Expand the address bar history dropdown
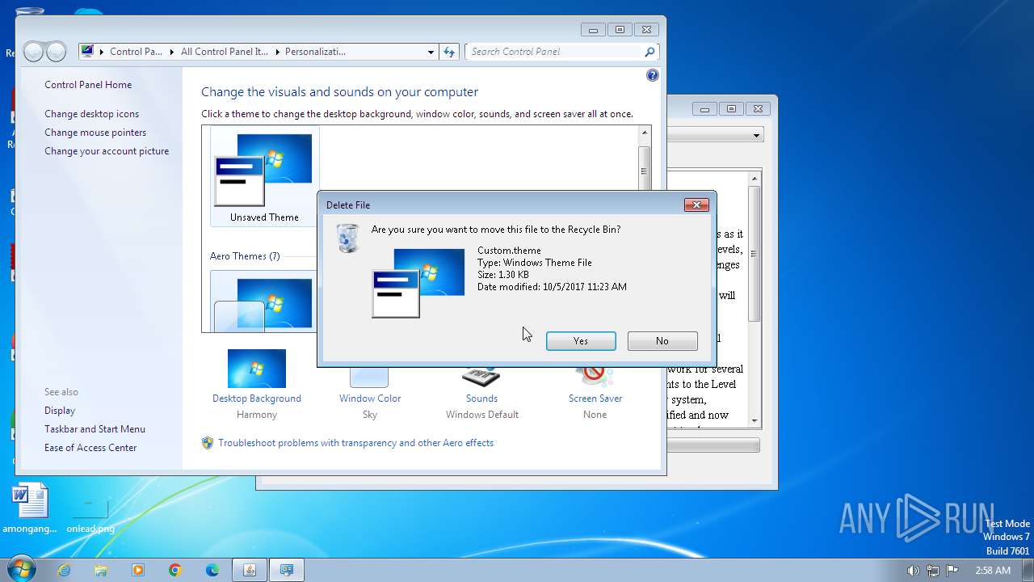This screenshot has width=1034, height=582. [x=431, y=52]
